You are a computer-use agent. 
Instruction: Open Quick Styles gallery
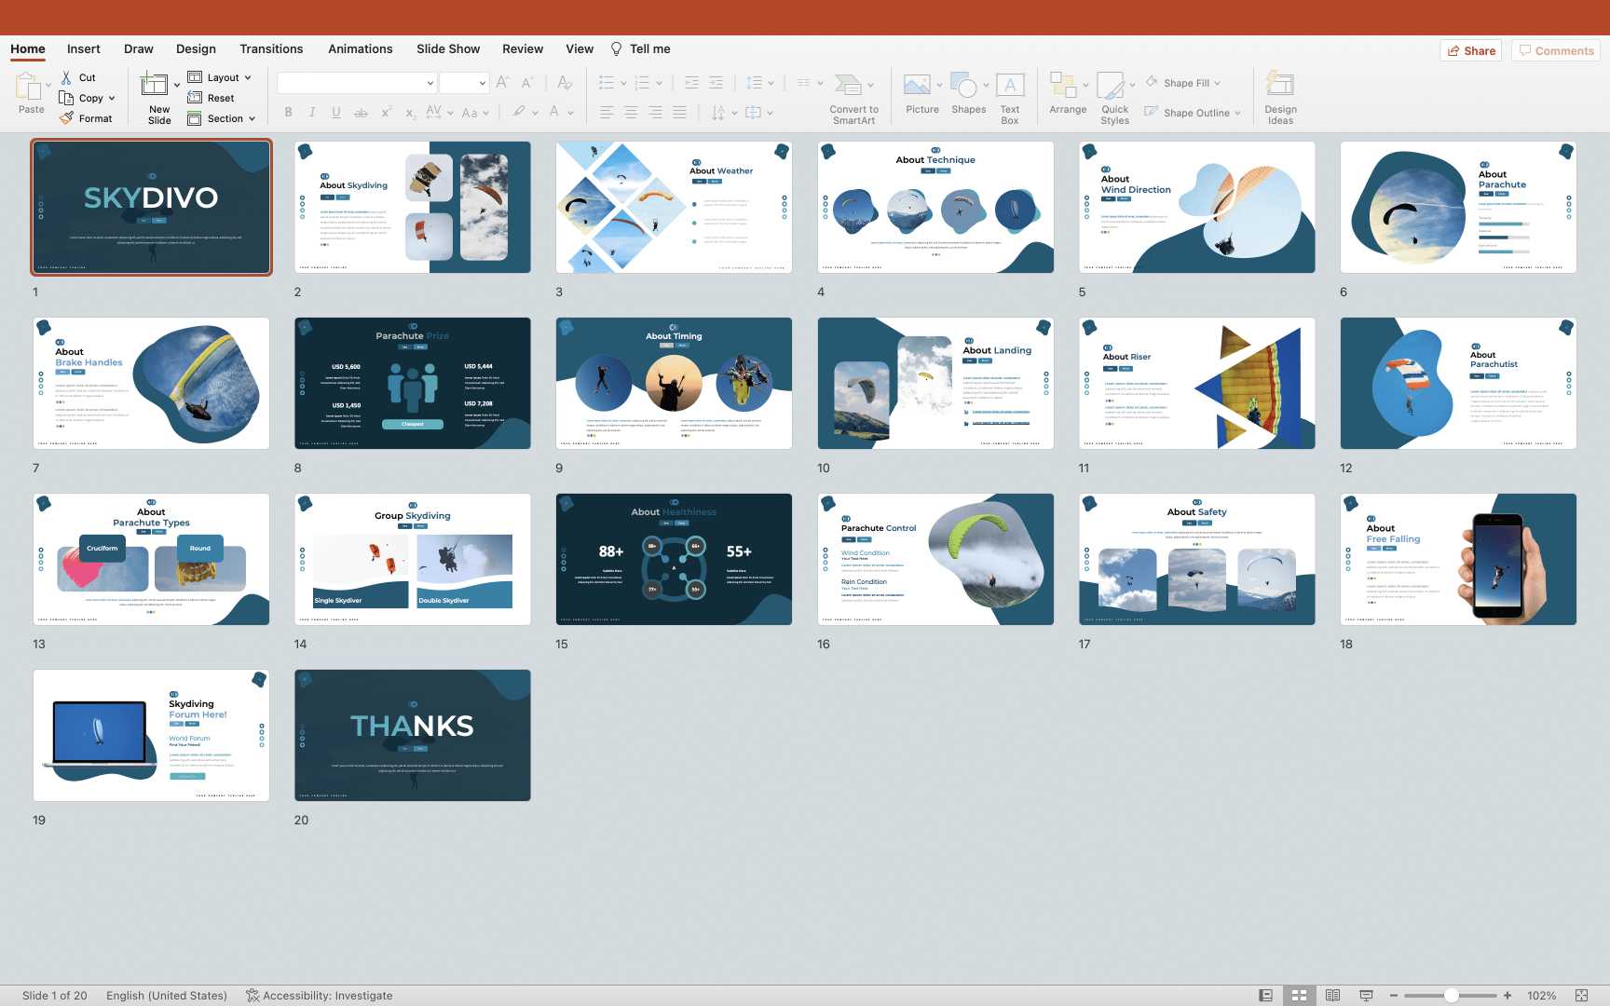(1111, 87)
